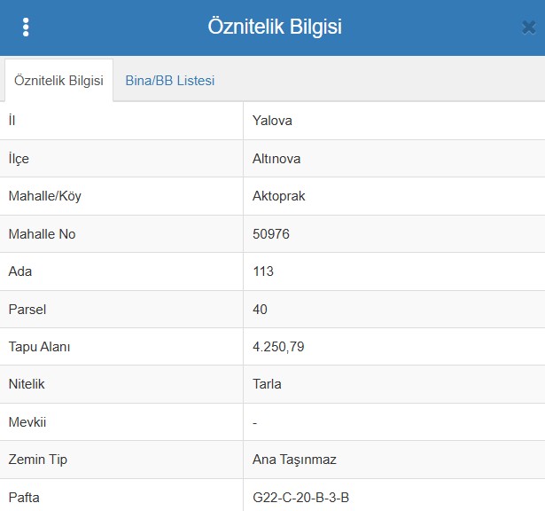Image resolution: width=545 pixels, height=511 pixels.
Task: Select the Zemin Tip label
Action: coord(37,460)
